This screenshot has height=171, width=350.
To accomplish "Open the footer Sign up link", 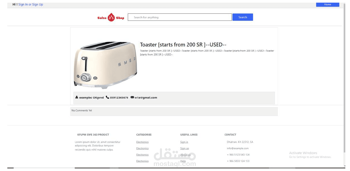I will 185,148.
